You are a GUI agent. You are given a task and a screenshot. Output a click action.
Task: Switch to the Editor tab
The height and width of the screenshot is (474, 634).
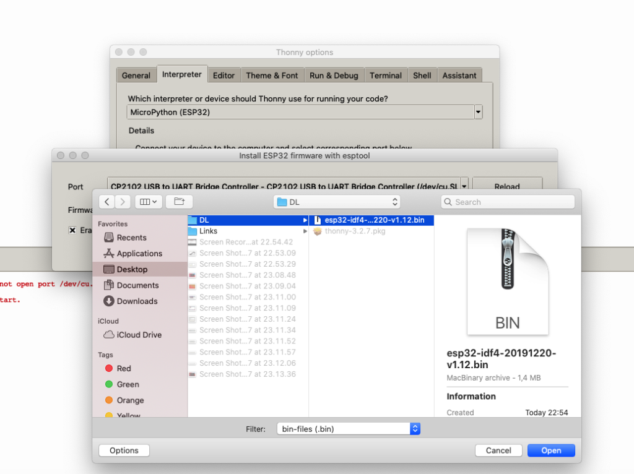click(224, 75)
